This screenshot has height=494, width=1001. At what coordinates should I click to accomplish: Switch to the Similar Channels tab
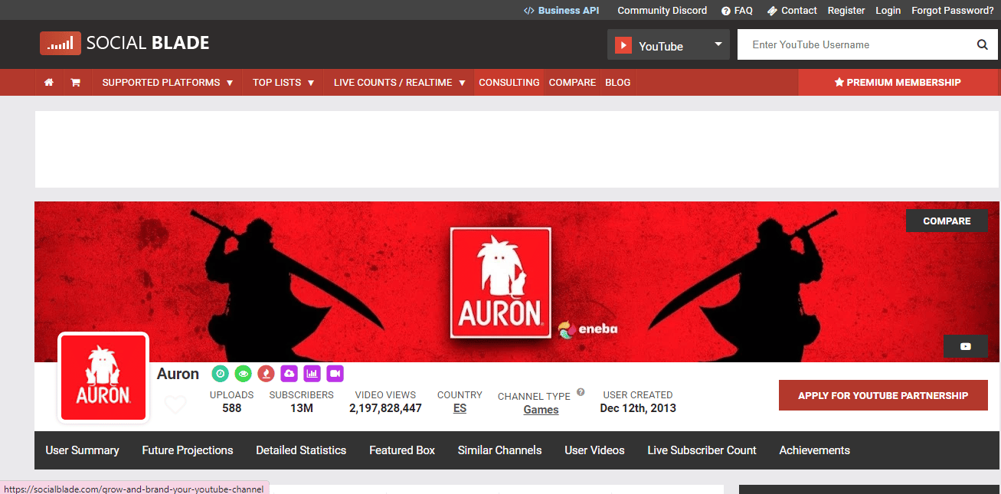click(500, 450)
